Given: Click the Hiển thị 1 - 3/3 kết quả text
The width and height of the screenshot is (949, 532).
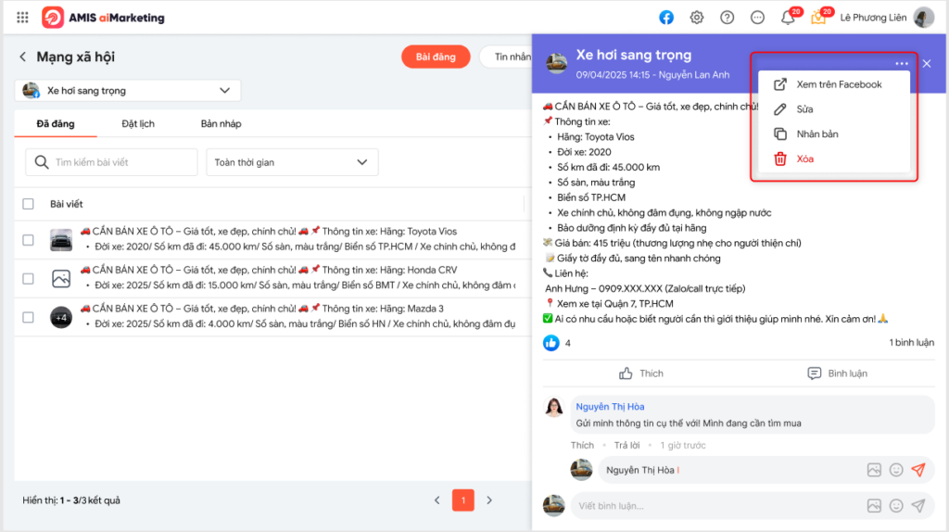Looking at the screenshot, I should pyautogui.click(x=71, y=500).
